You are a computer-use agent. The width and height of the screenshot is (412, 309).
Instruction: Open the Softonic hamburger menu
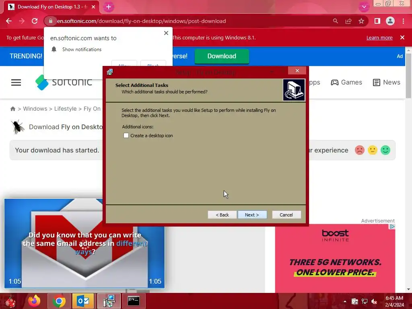(16, 82)
